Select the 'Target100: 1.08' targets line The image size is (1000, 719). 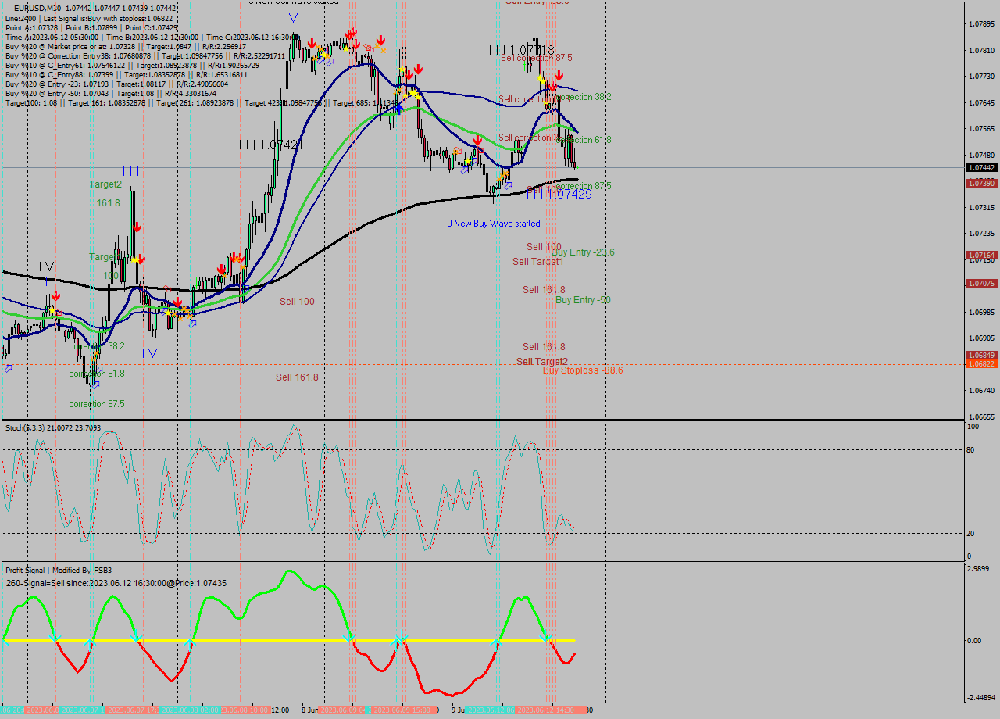click(203, 102)
